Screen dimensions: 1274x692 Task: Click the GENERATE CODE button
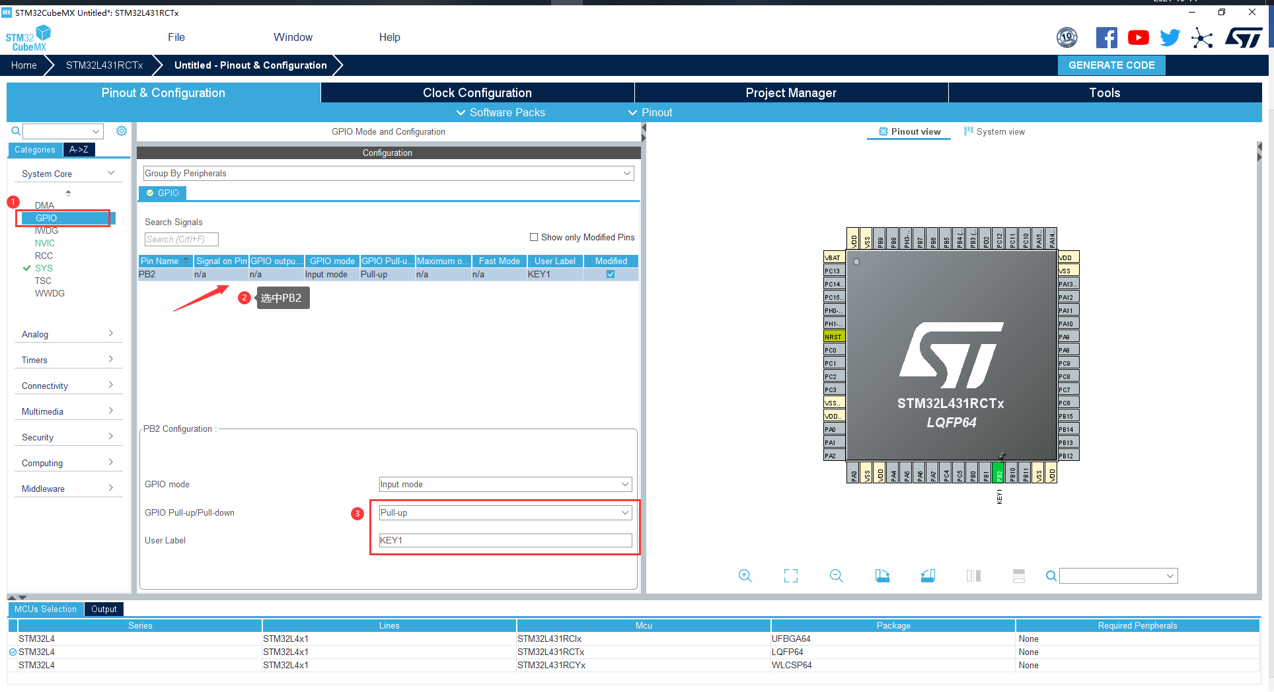click(1111, 65)
